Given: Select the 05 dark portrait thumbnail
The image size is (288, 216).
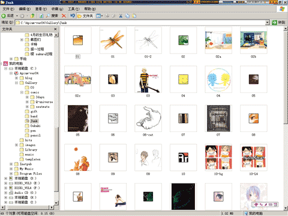Looking at the screenshot, I should (x=78, y=118).
